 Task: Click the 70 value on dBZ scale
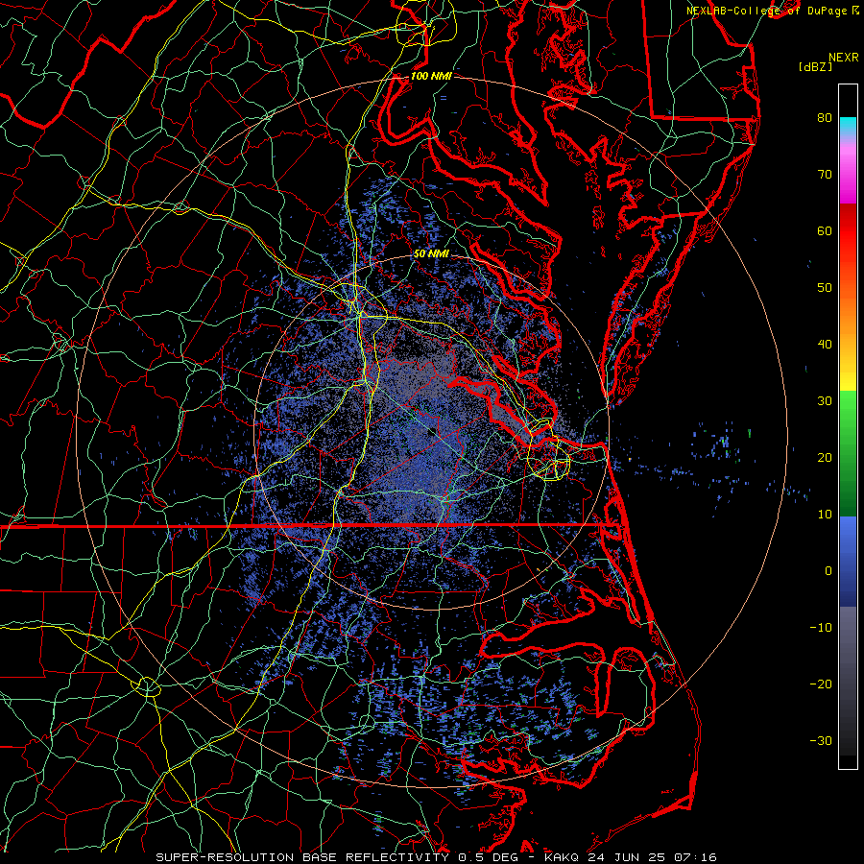click(825, 174)
